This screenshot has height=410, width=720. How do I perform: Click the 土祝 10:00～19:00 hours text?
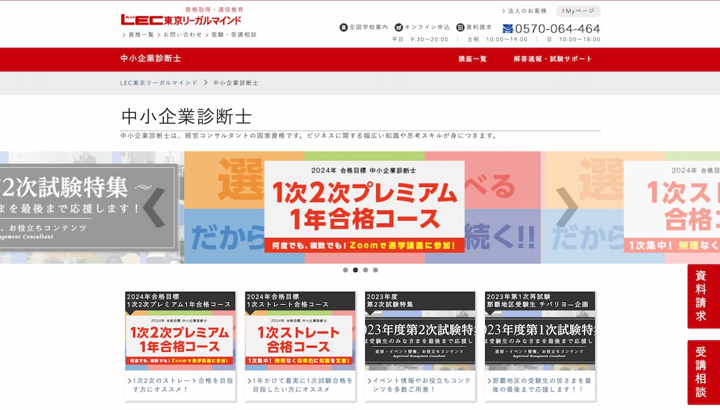pyautogui.click(x=497, y=40)
